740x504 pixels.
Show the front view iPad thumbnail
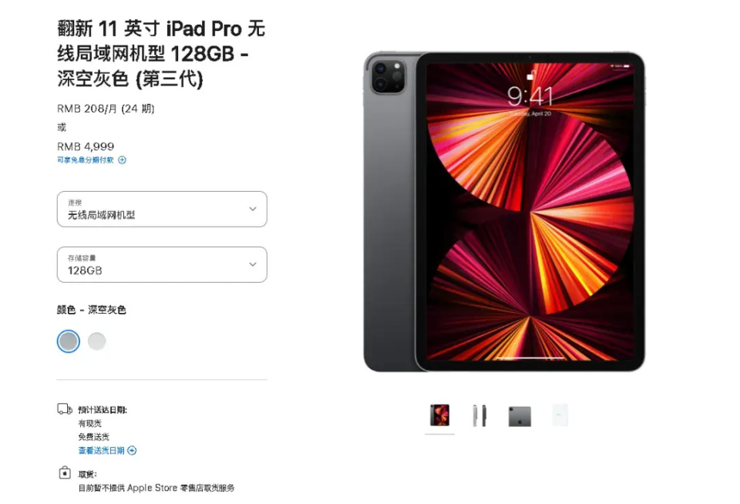[440, 415]
